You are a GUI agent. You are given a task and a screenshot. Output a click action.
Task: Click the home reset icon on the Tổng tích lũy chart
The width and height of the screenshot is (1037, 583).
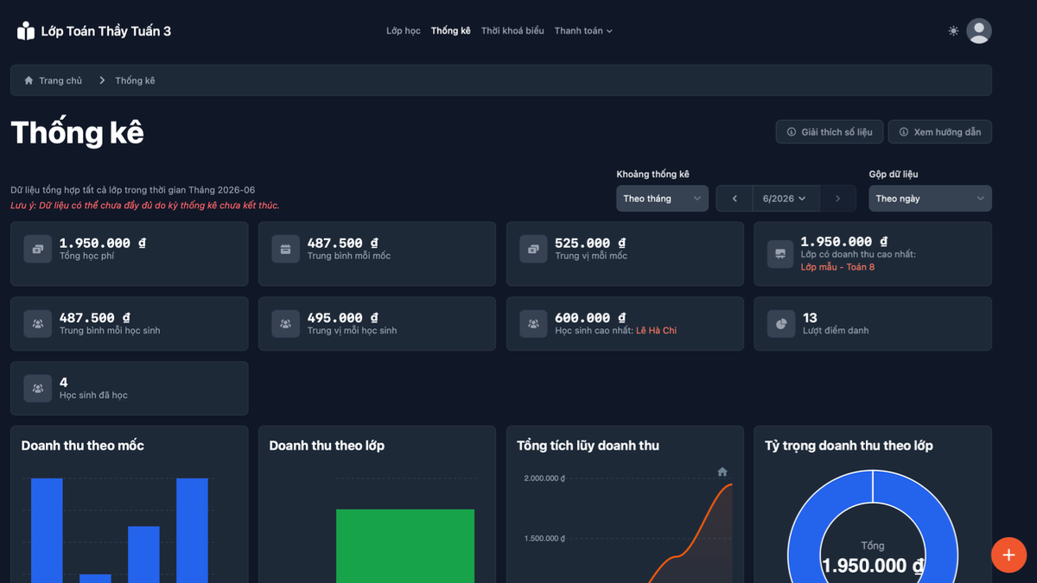click(722, 472)
